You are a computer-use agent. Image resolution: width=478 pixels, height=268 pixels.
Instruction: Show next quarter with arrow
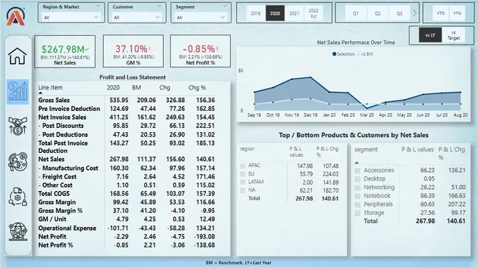415,13
